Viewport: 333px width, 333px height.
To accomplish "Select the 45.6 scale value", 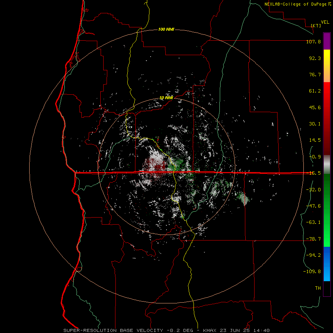I will [315, 107].
